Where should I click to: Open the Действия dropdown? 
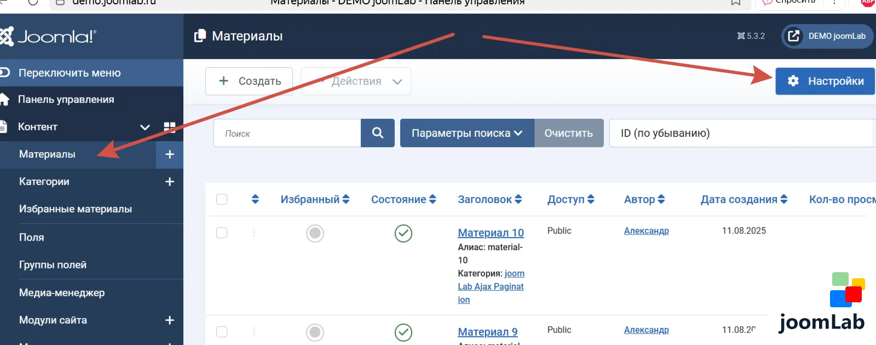pos(356,81)
